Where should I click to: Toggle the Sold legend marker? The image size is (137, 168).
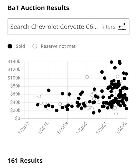[x=10, y=46]
